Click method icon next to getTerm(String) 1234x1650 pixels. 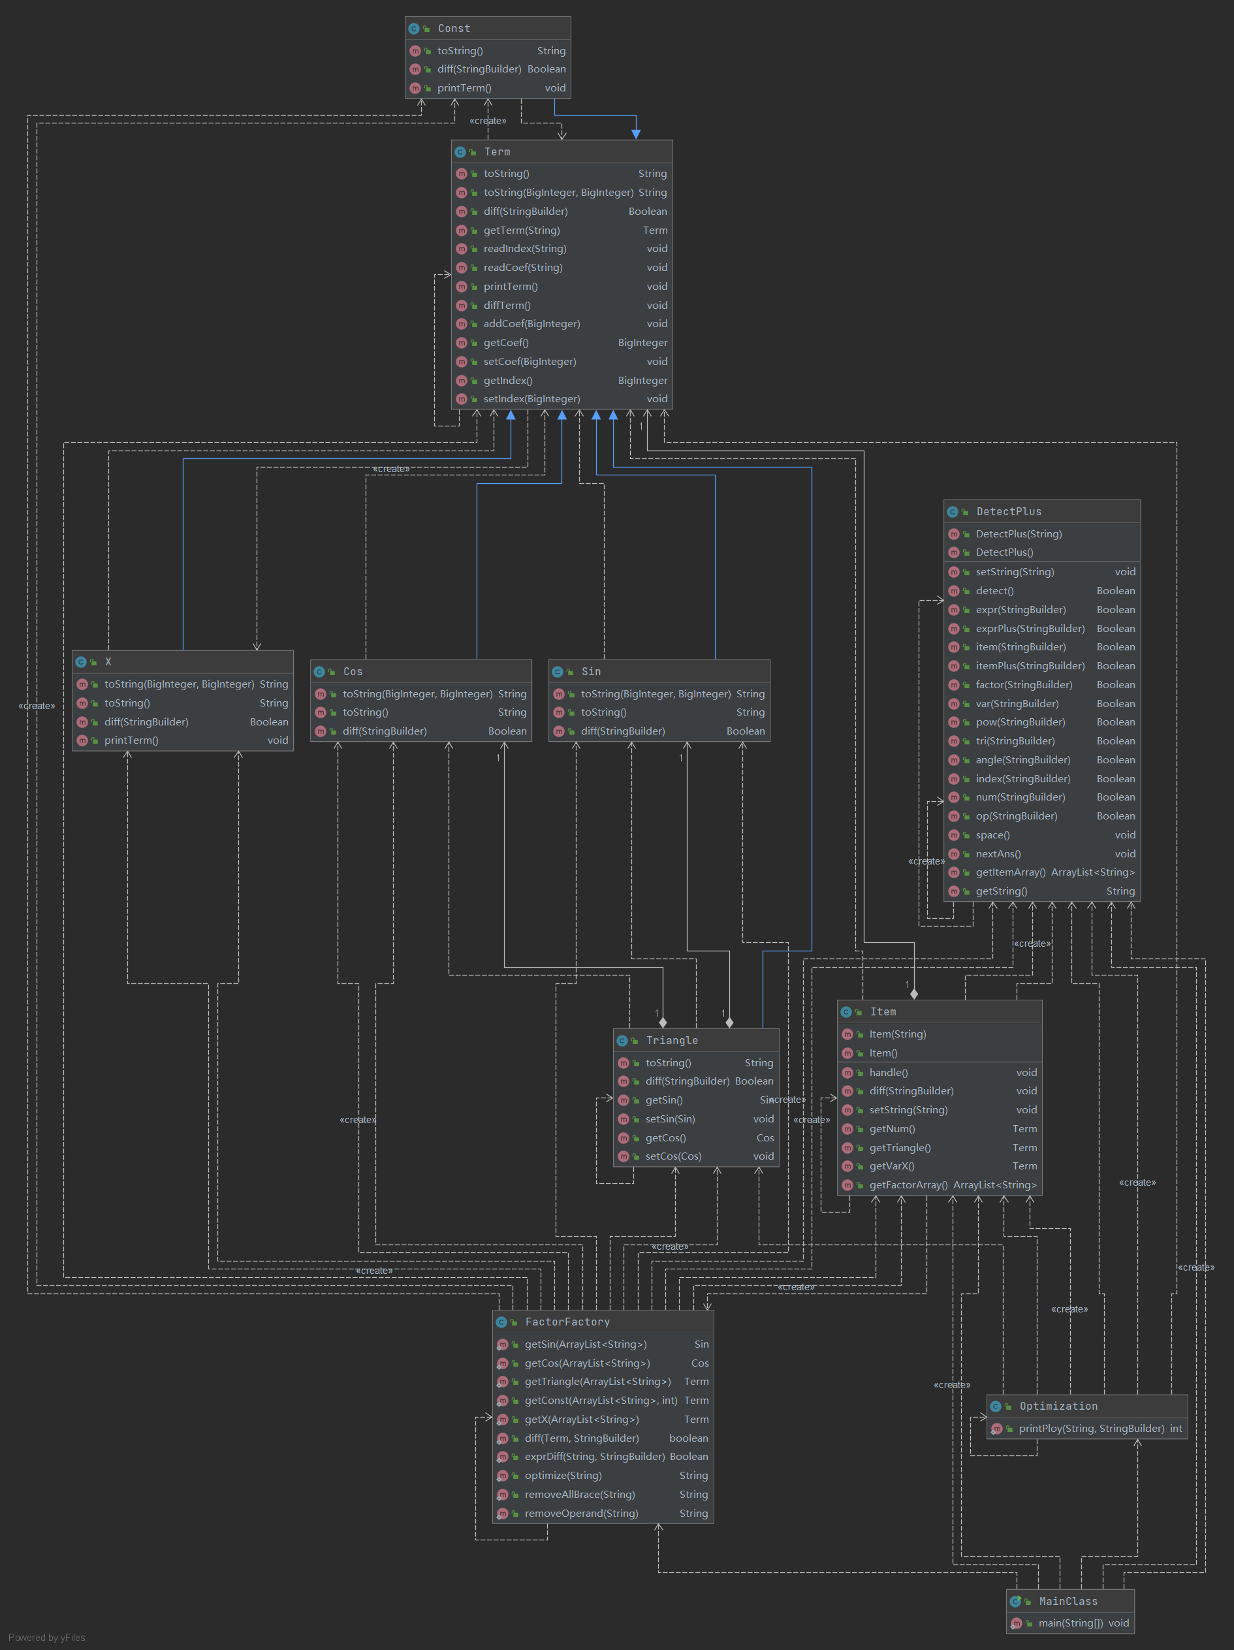[x=462, y=230]
